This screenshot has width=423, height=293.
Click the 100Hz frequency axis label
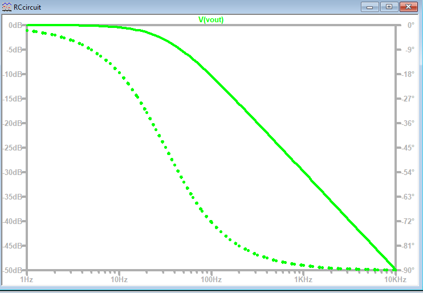(x=211, y=280)
